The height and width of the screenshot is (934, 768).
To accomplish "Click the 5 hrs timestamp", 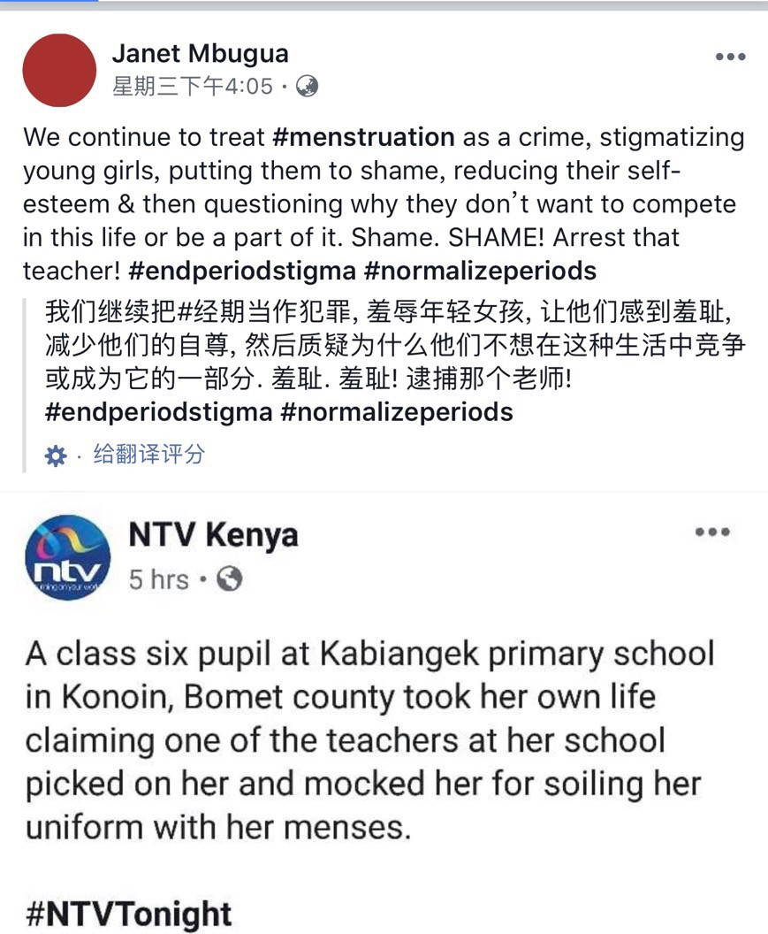I will coord(159,579).
